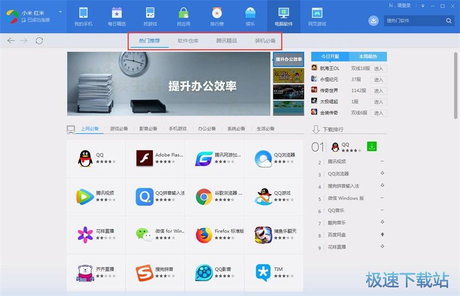The height and width of the screenshot is (296, 460).
Task: Click the vertical page scrollbar
Action: [x=456, y=85]
